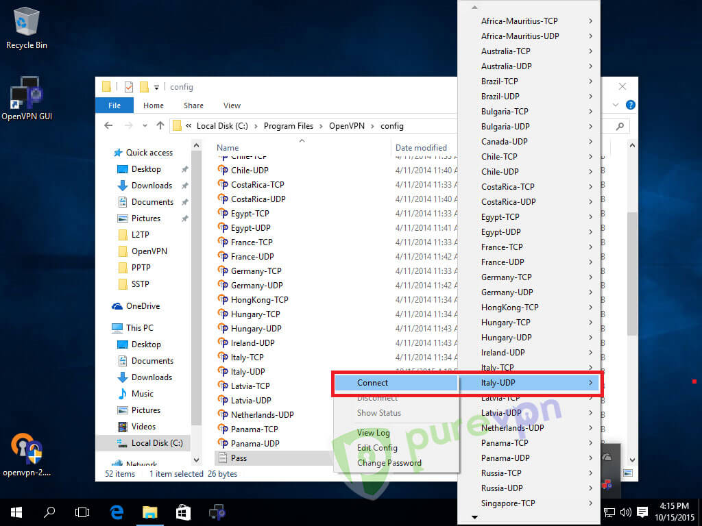Click the down arrow at the list bottom
The height and width of the screenshot is (526, 702).
point(474,518)
